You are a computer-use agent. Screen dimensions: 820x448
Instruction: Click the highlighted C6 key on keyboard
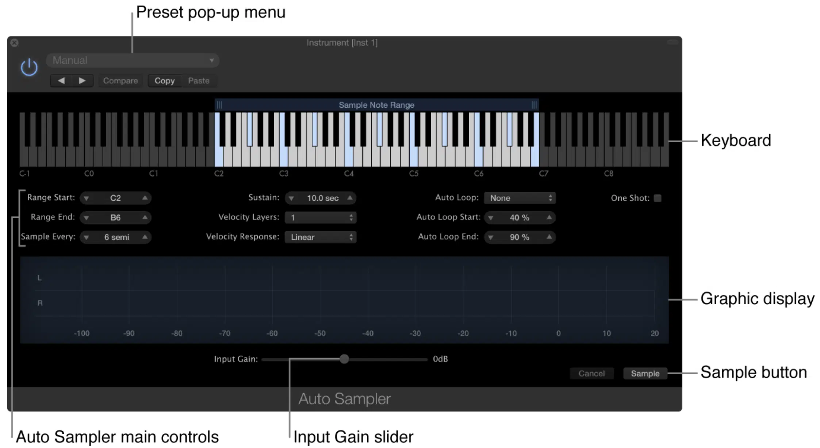click(x=479, y=157)
